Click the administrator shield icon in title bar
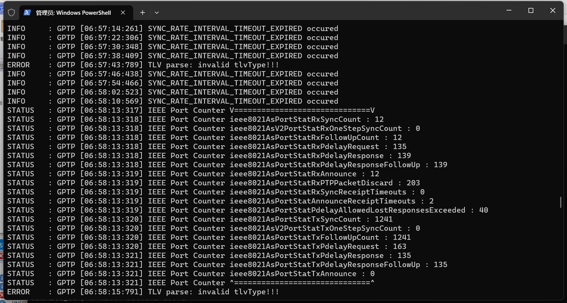Image resolution: width=567 pixels, height=303 pixels. pos(11,12)
